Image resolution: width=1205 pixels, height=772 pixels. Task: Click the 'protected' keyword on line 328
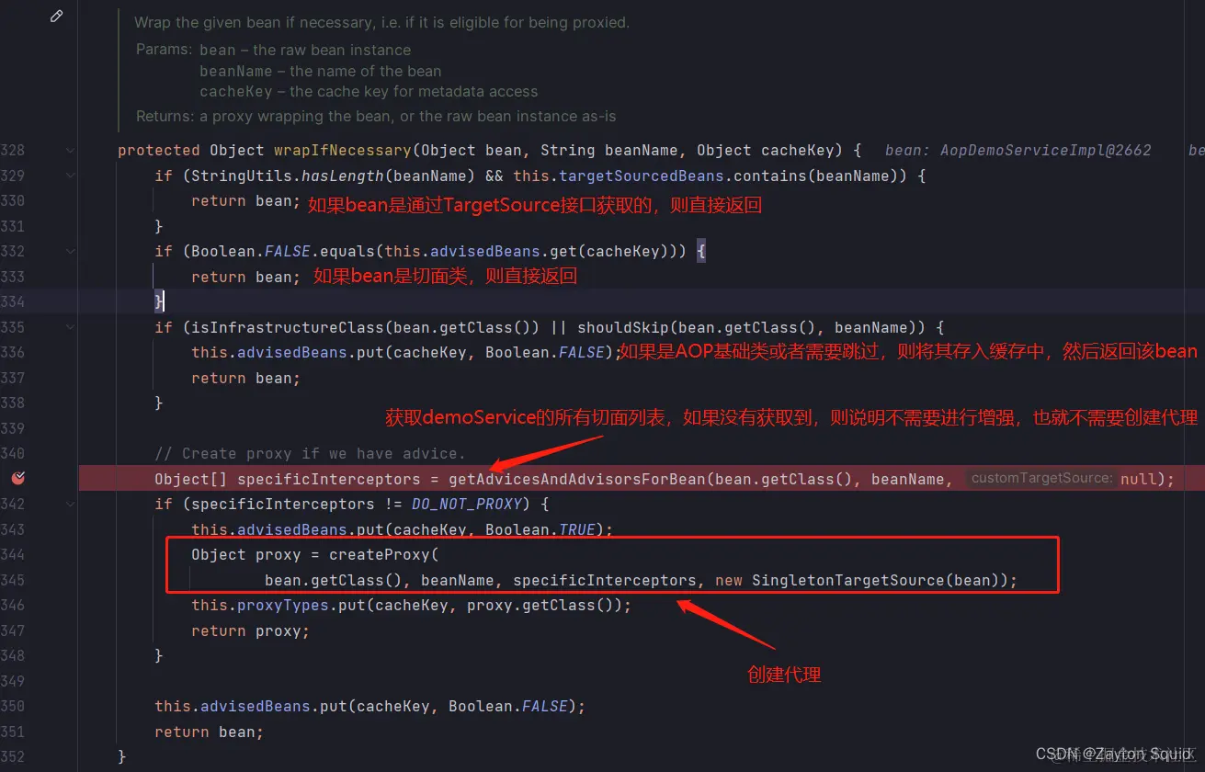point(158,150)
